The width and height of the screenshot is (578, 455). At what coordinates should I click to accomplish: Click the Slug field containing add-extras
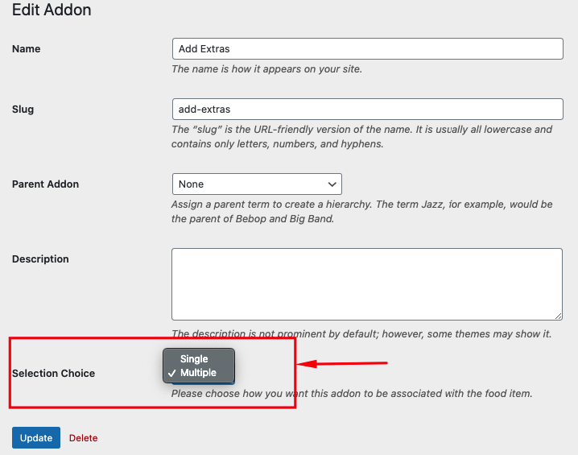click(x=368, y=110)
